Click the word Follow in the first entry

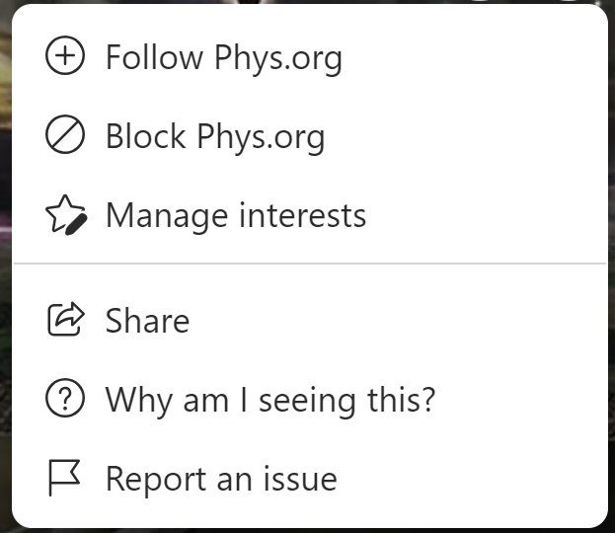(x=155, y=57)
